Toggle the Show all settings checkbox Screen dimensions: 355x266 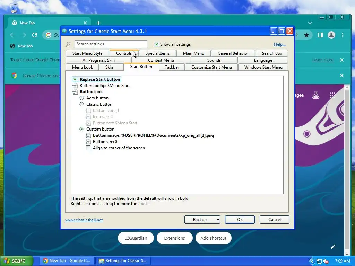(x=157, y=44)
